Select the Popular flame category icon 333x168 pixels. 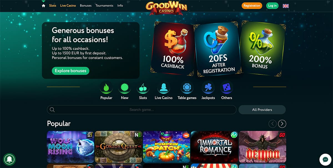click(106, 88)
